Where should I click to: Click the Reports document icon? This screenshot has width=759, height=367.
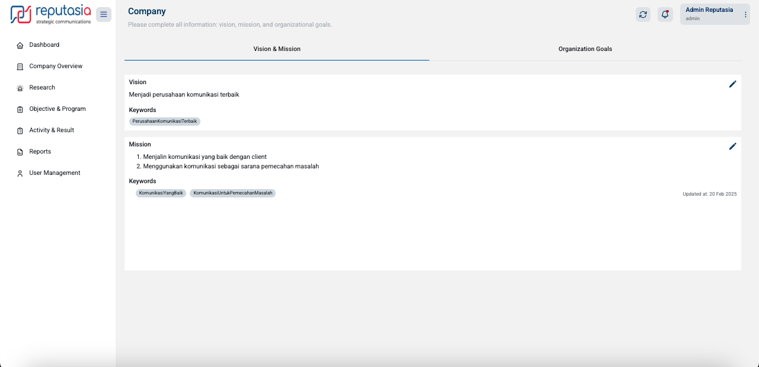point(20,152)
